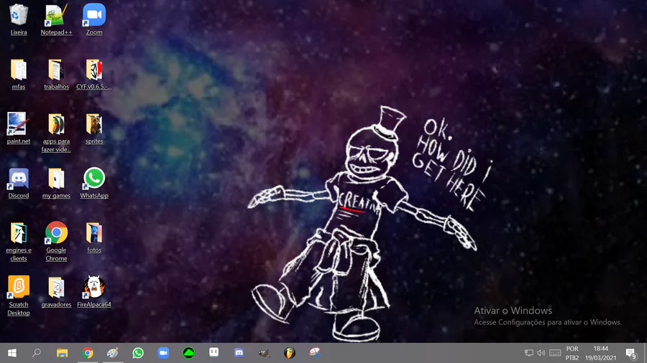
Task: Select the mfas folder on desktop
Action: tap(19, 74)
